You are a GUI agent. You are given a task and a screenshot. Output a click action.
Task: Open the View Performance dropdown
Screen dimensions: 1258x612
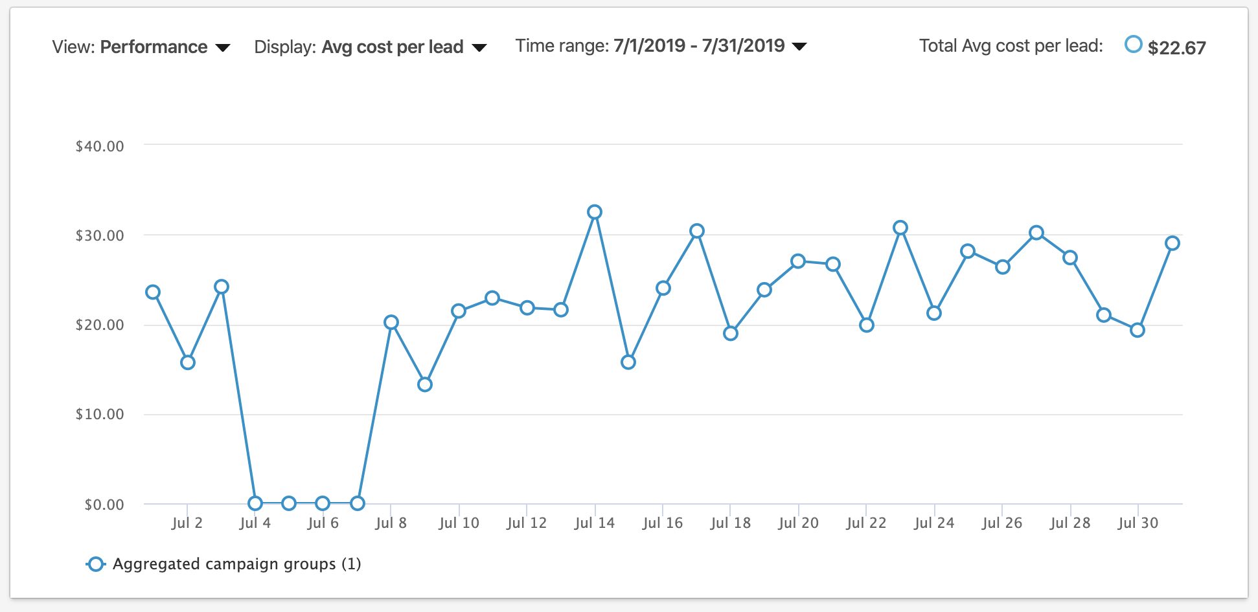[141, 47]
